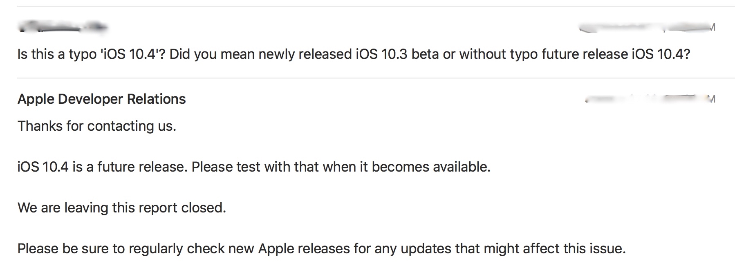Click the 'Thanks for contacting us.' line
The image size is (735, 277).
[x=97, y=126]
